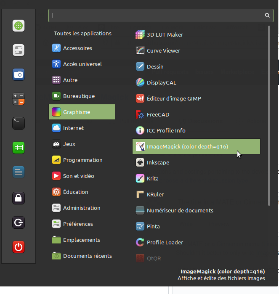Open system settings toggles icon in sidebar
Image resolution: width=279 pixels, height=294 pixels.
(19, 50)
